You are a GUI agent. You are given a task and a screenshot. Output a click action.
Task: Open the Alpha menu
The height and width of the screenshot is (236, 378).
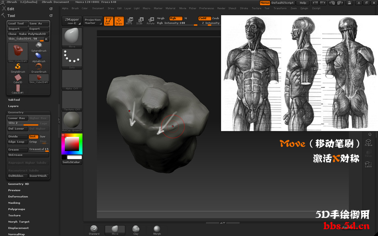point(65,8)
